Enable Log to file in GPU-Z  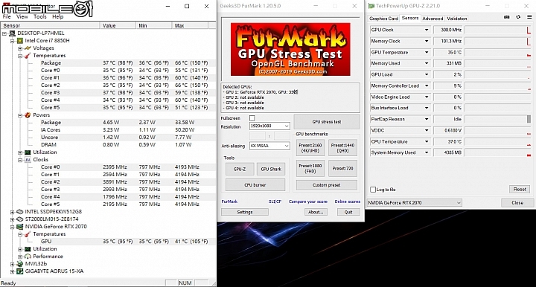tap(373, 190)
